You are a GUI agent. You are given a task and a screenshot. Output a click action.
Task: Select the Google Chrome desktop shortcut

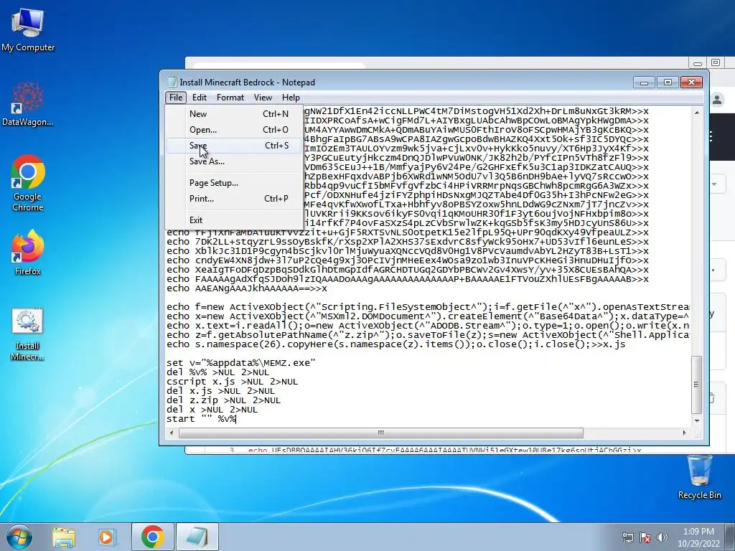point(28,183)
